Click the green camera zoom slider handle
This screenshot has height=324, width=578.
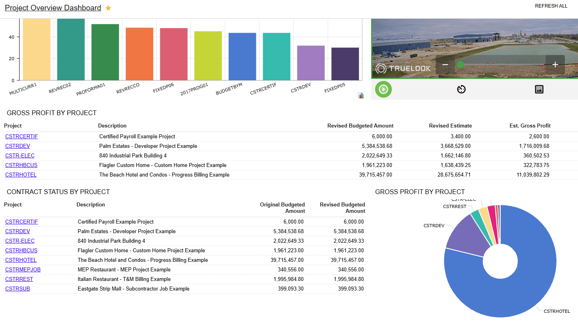click(x=460, y=65)
